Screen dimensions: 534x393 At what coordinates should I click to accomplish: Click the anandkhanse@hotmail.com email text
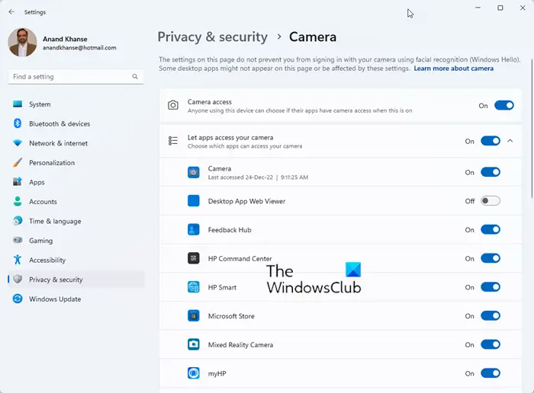coord(79,47)
